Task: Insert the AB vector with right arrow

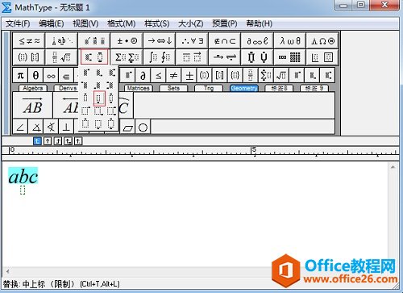Action: pos(32,105)
